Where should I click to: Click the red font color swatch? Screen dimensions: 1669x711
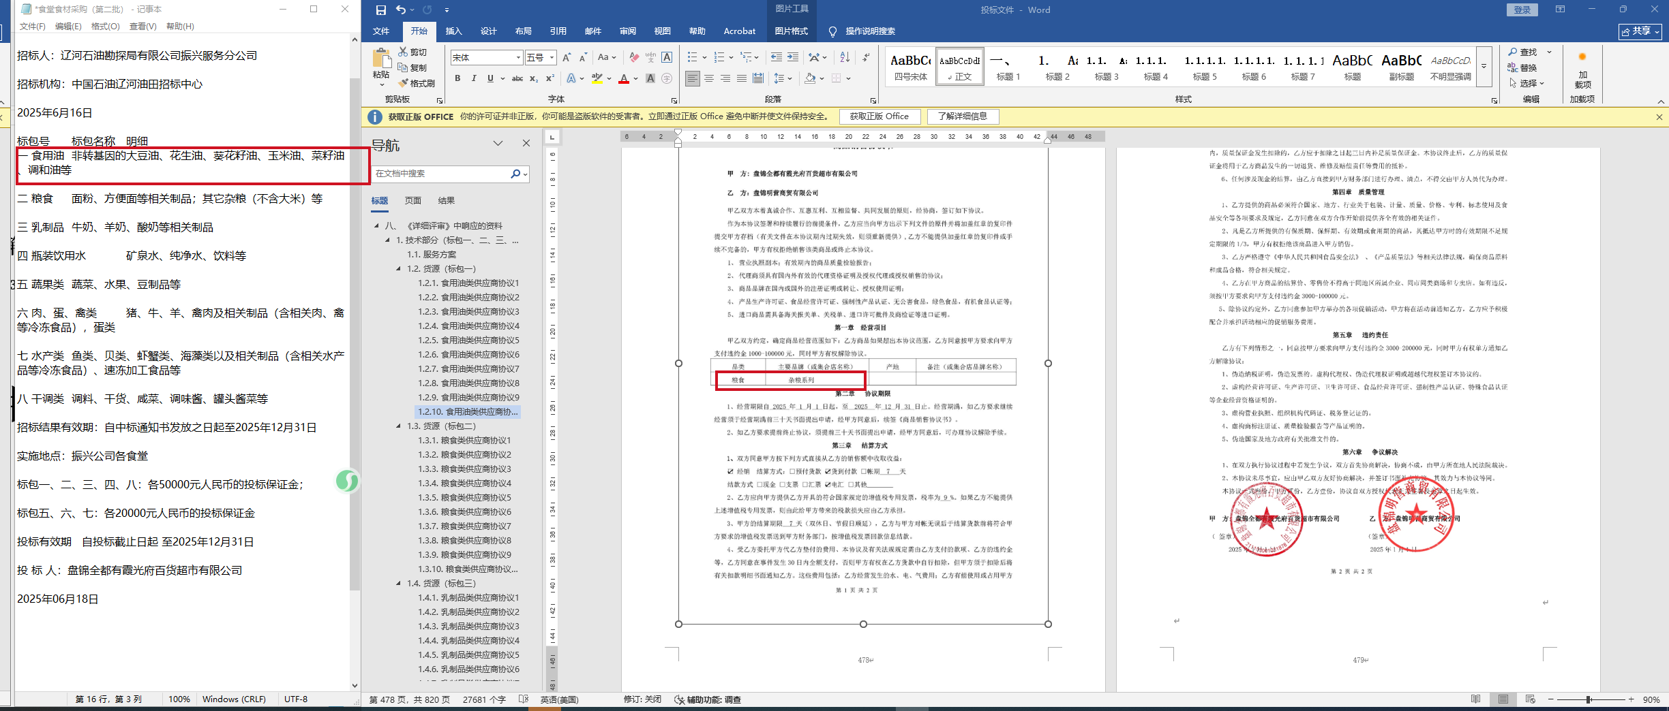(623, 79)
